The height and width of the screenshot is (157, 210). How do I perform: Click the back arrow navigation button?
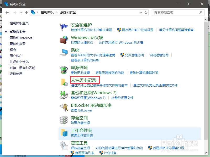[x=7, y=13]
